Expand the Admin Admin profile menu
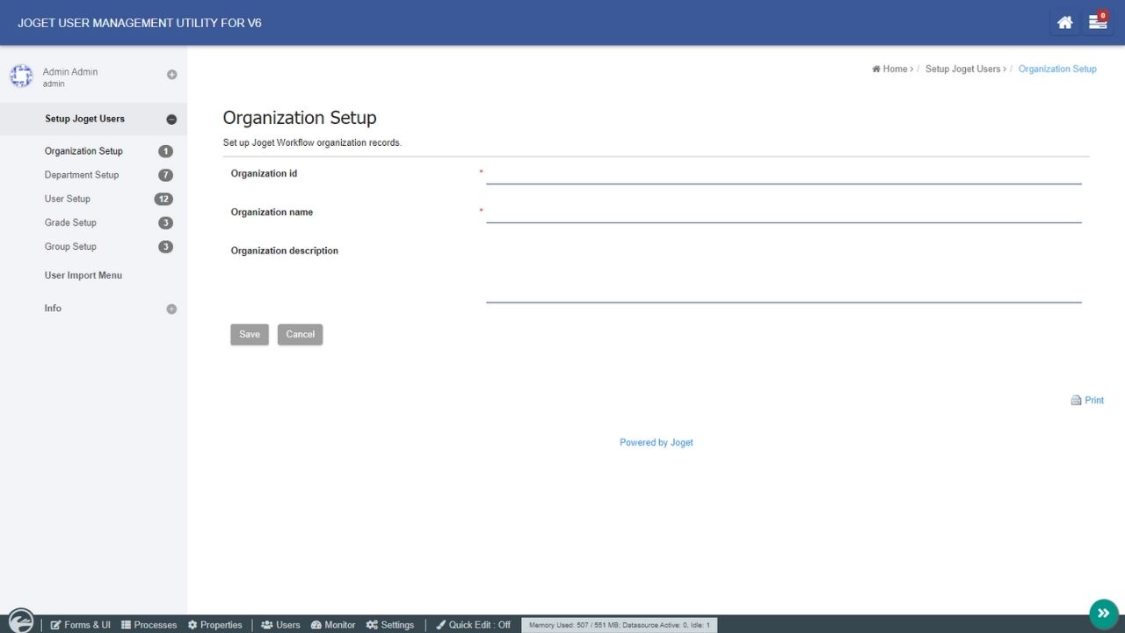 (172, 75)
